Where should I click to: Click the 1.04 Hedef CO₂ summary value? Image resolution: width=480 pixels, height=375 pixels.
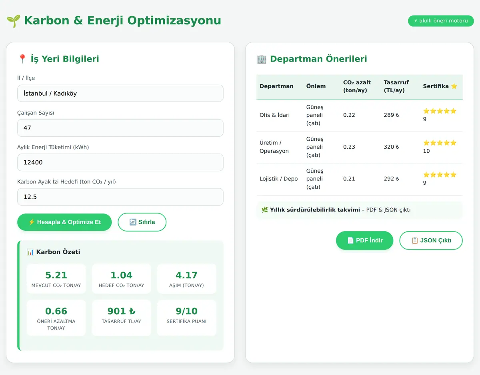coord(121,275)
